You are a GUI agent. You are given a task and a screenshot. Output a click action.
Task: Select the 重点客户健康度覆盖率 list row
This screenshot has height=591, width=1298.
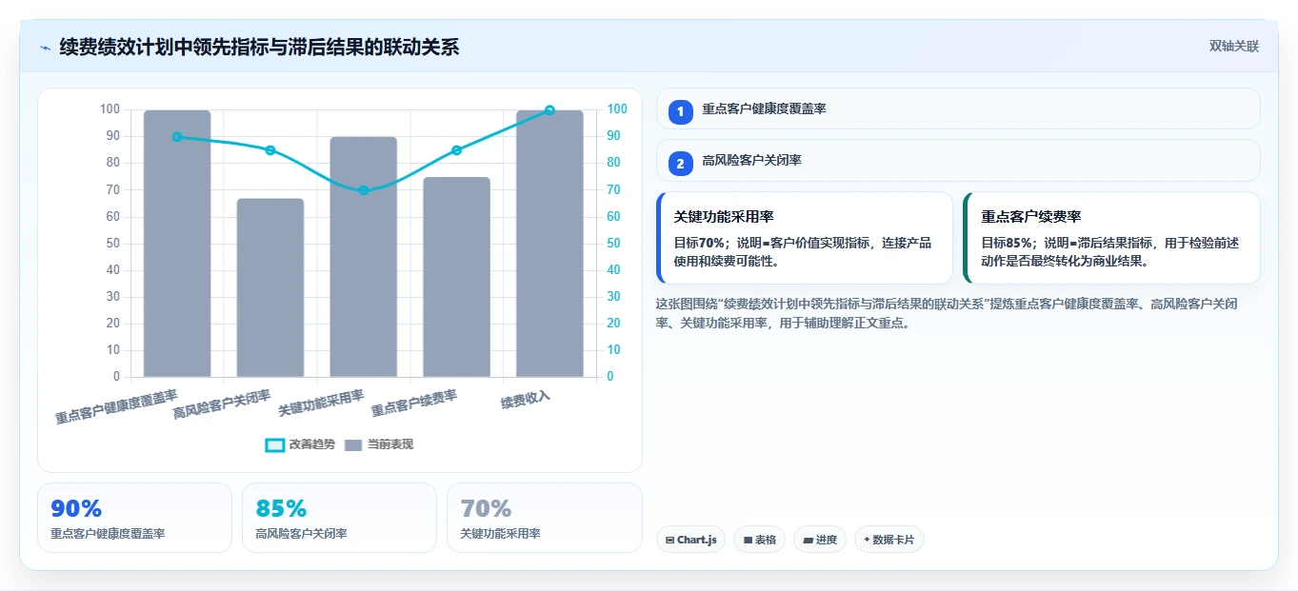958,108
